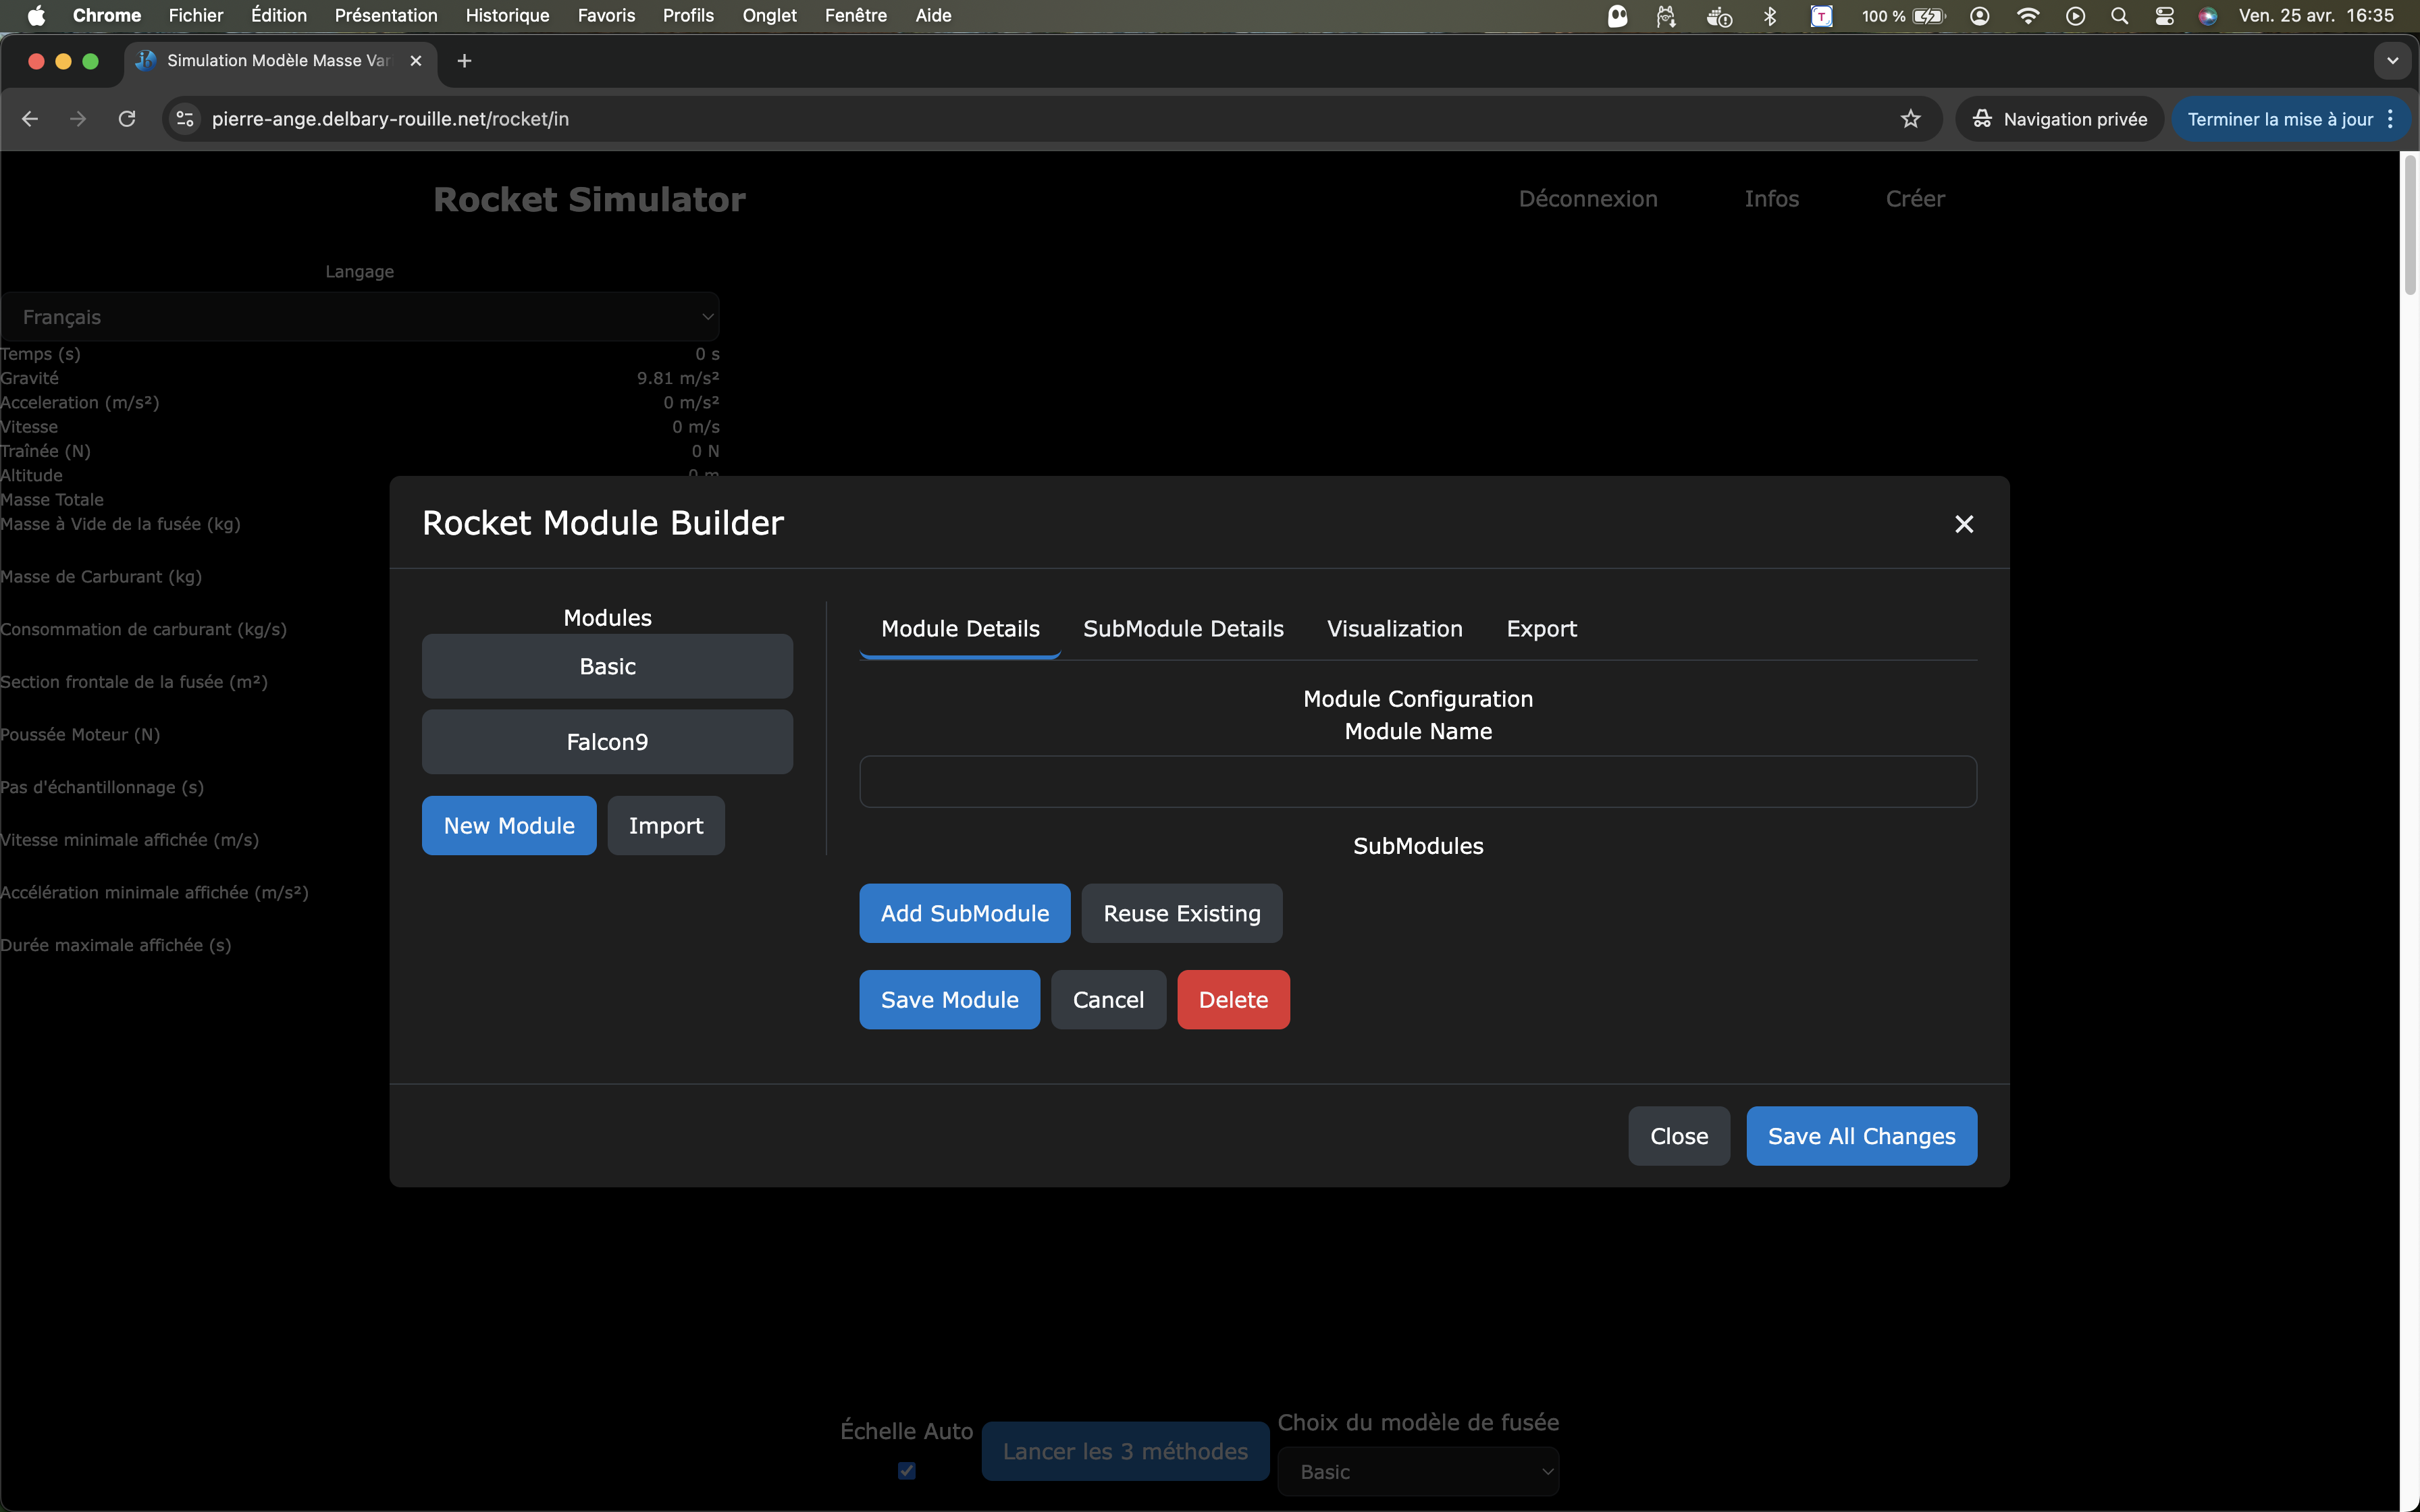Click the Rocket Simulator title
This screenshot has width=2420, height=1512.
pos(589,200)
